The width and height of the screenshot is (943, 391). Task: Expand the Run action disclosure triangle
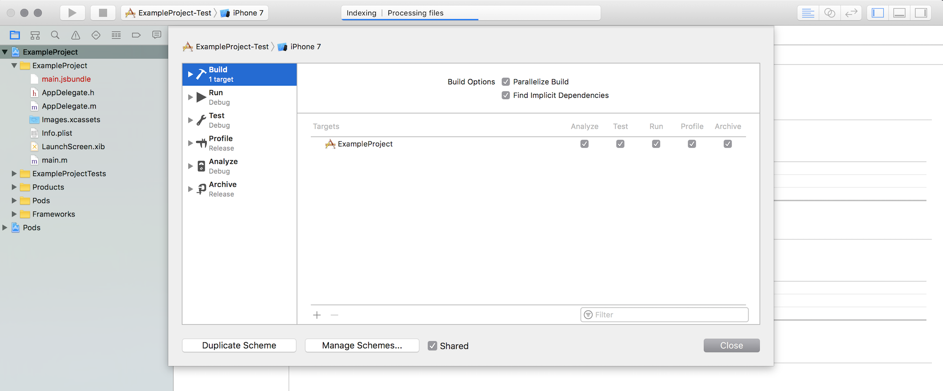tap(190, 97)
